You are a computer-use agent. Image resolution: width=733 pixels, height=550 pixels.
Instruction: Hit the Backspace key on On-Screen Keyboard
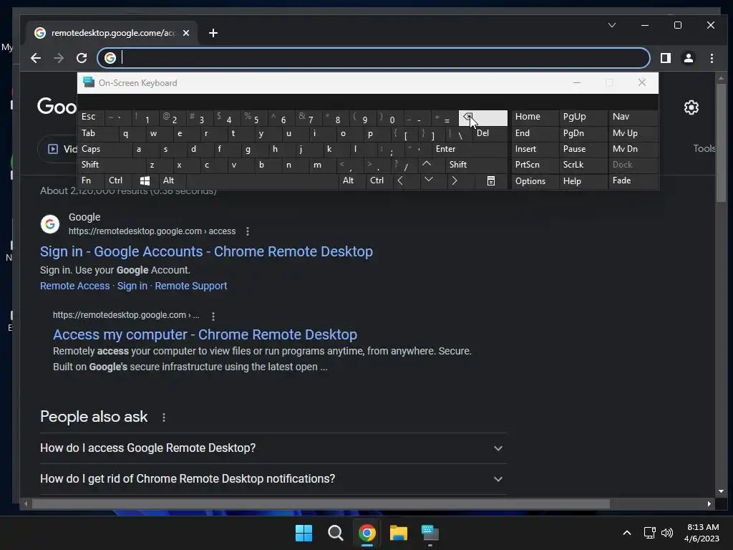click(x=483, y=118)
